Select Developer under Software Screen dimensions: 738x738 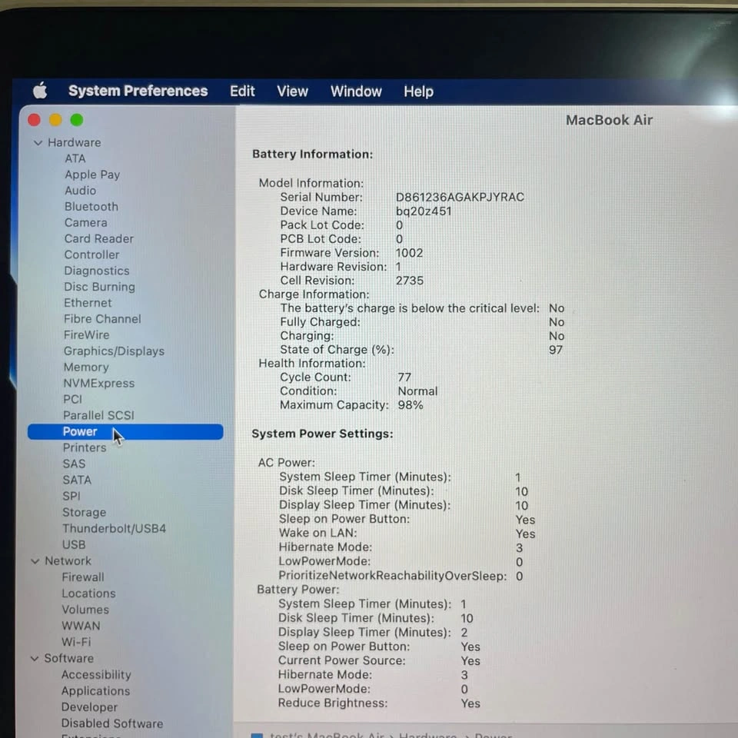[x=89, y=707]
